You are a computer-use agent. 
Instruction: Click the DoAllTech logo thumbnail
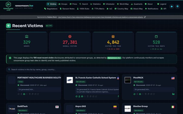pos(12,109)
